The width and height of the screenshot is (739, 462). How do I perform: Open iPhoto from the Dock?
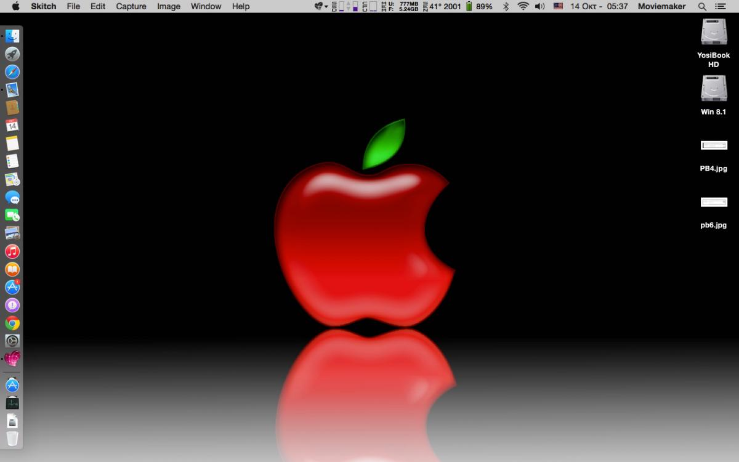click(x=12, y=233)
